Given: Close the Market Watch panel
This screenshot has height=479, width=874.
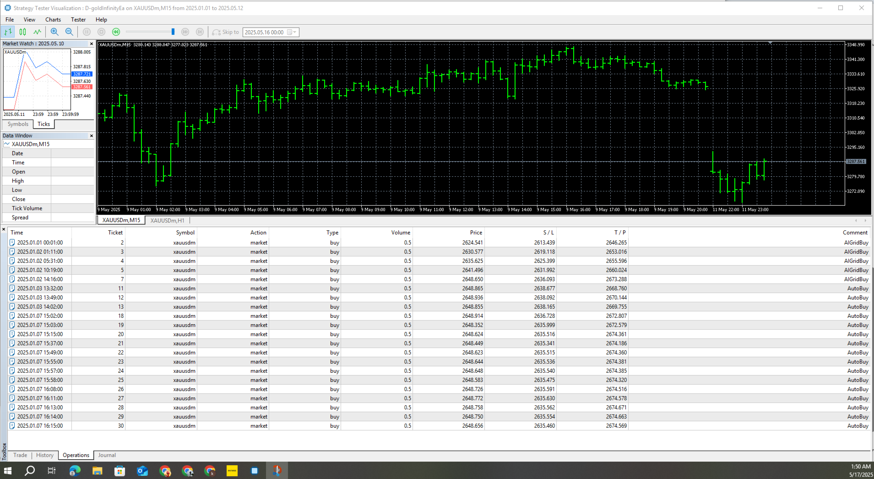Looking at the screenshot, I should pos(92,44).
